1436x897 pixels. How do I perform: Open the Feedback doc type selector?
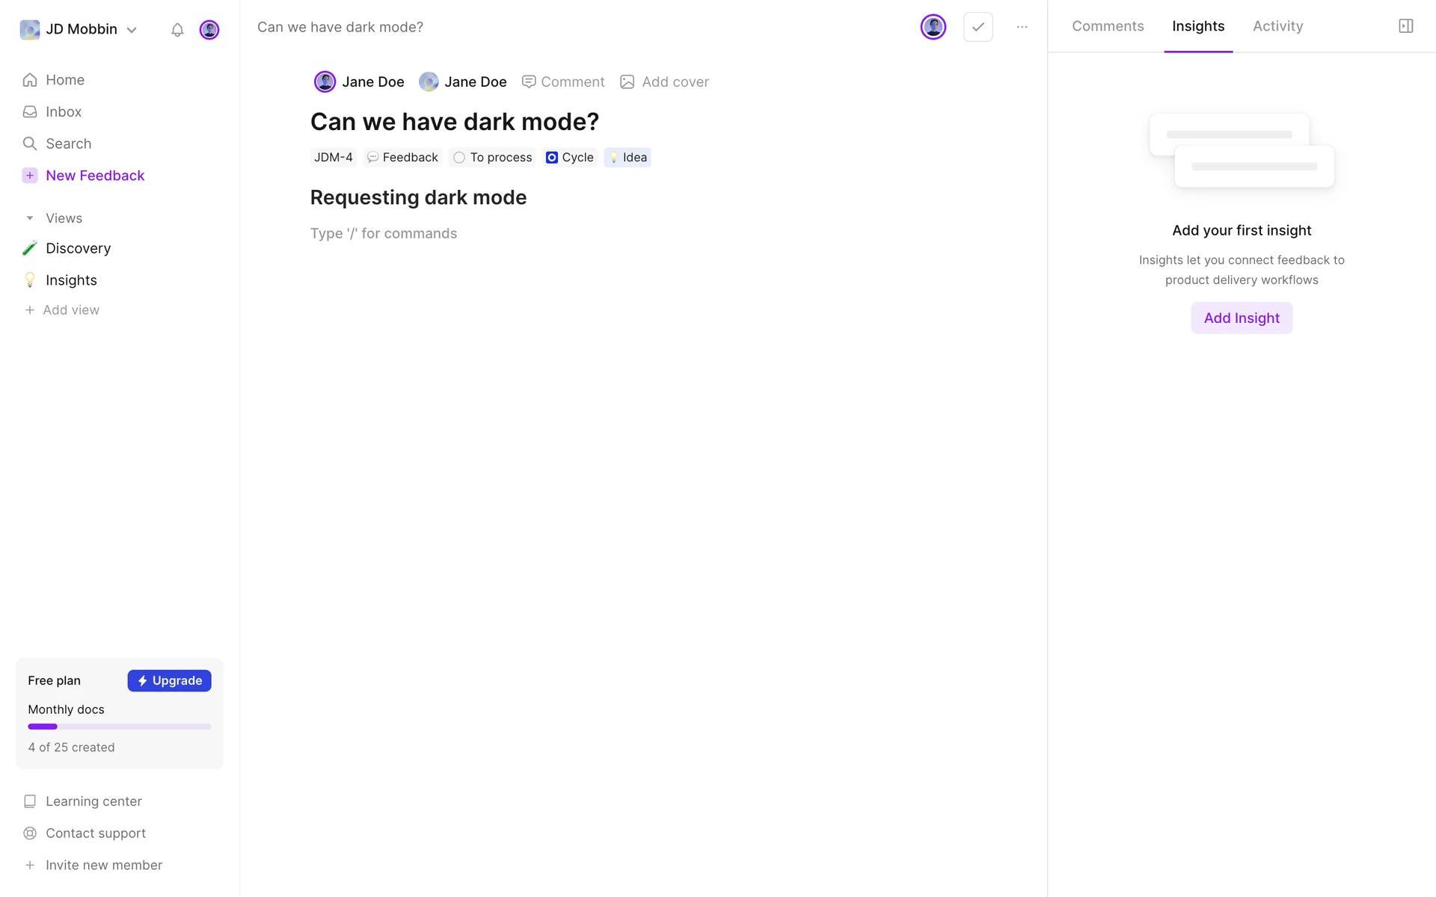click(402, 158)
